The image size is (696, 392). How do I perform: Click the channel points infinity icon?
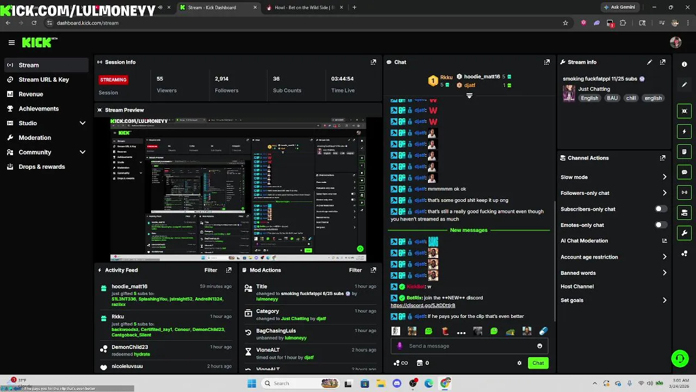(x=401, y=363)
